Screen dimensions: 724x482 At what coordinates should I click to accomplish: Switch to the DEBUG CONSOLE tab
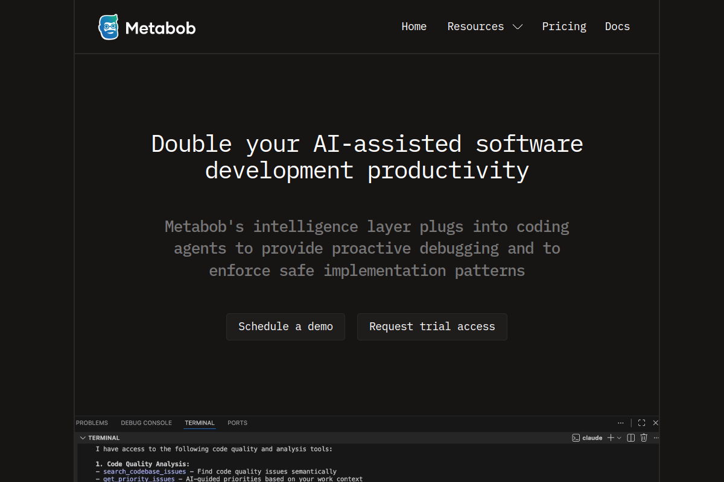point(146,423)
